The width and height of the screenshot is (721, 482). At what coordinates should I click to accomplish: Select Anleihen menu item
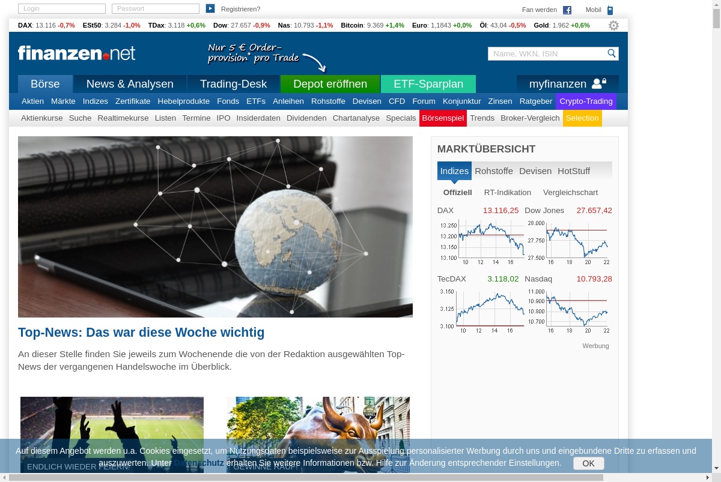pyautogui.click(x=288, y=101)
